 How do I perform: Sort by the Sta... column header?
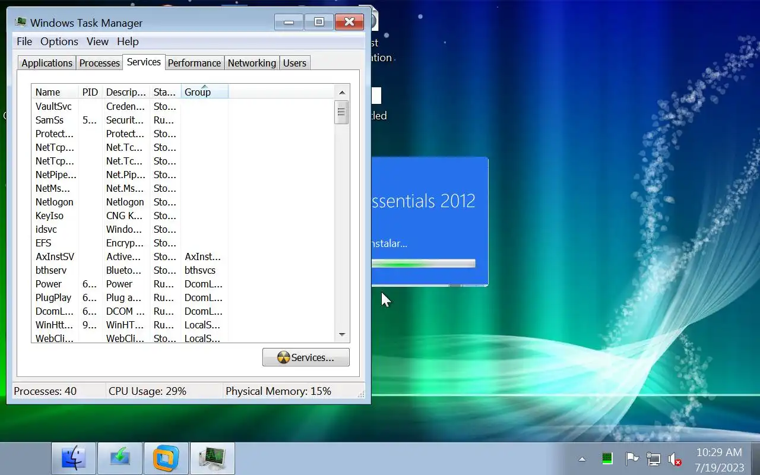165,92
